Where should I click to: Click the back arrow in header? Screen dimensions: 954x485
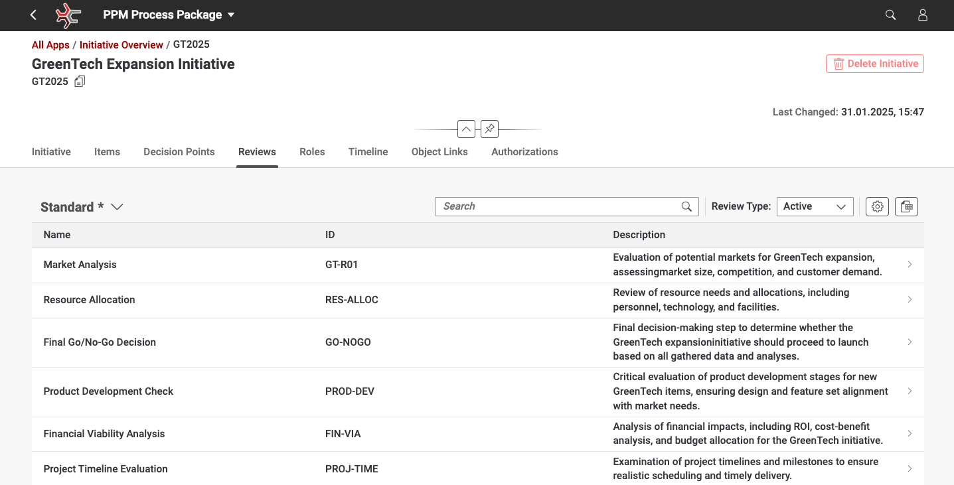pos(34,15)
